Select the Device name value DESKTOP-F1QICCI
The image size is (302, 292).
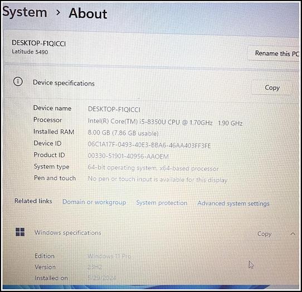tap(114, 110)
